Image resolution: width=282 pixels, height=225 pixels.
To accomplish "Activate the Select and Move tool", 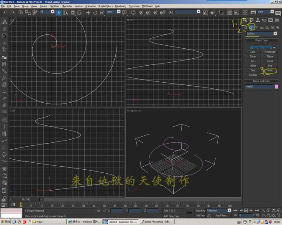I will pyautogui.click(x=88, y=13).
